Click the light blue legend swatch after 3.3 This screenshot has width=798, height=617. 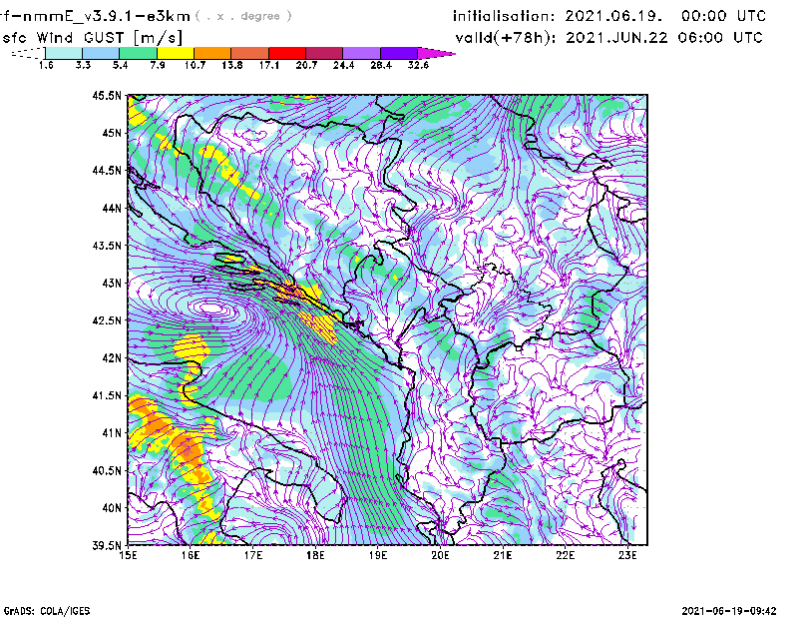tap(101, 53)
